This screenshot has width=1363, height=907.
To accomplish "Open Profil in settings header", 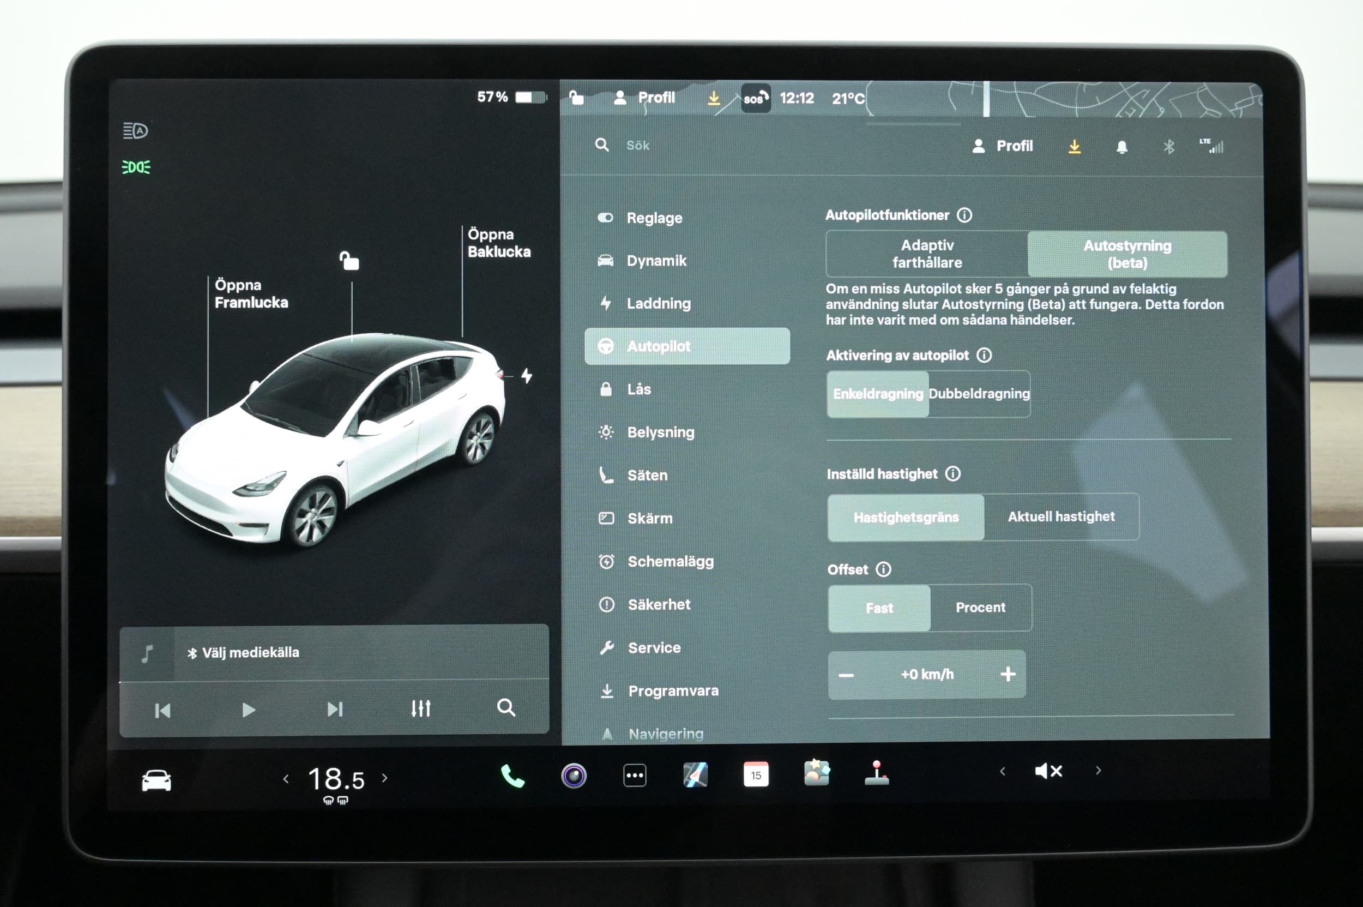I will point(1002,146).
